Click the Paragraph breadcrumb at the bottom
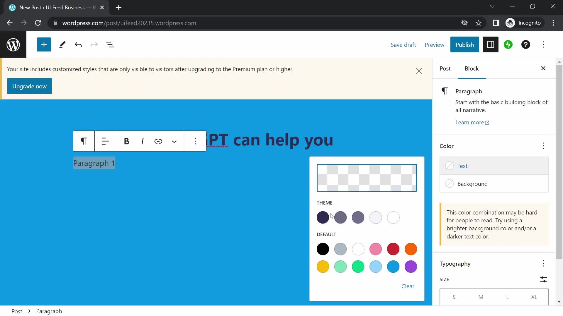 (49, 311)
